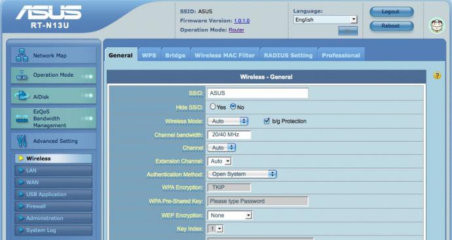The width and height of the screenshot is (452, 240).
Task: Select the Operation Mode router icon
Action: (x=22, y=75)
